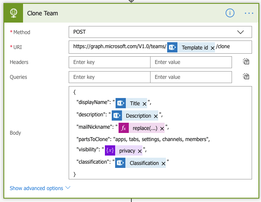Click the Clone Team action title
The height and width of the screenshot is (202, 261).
[43, 13]
